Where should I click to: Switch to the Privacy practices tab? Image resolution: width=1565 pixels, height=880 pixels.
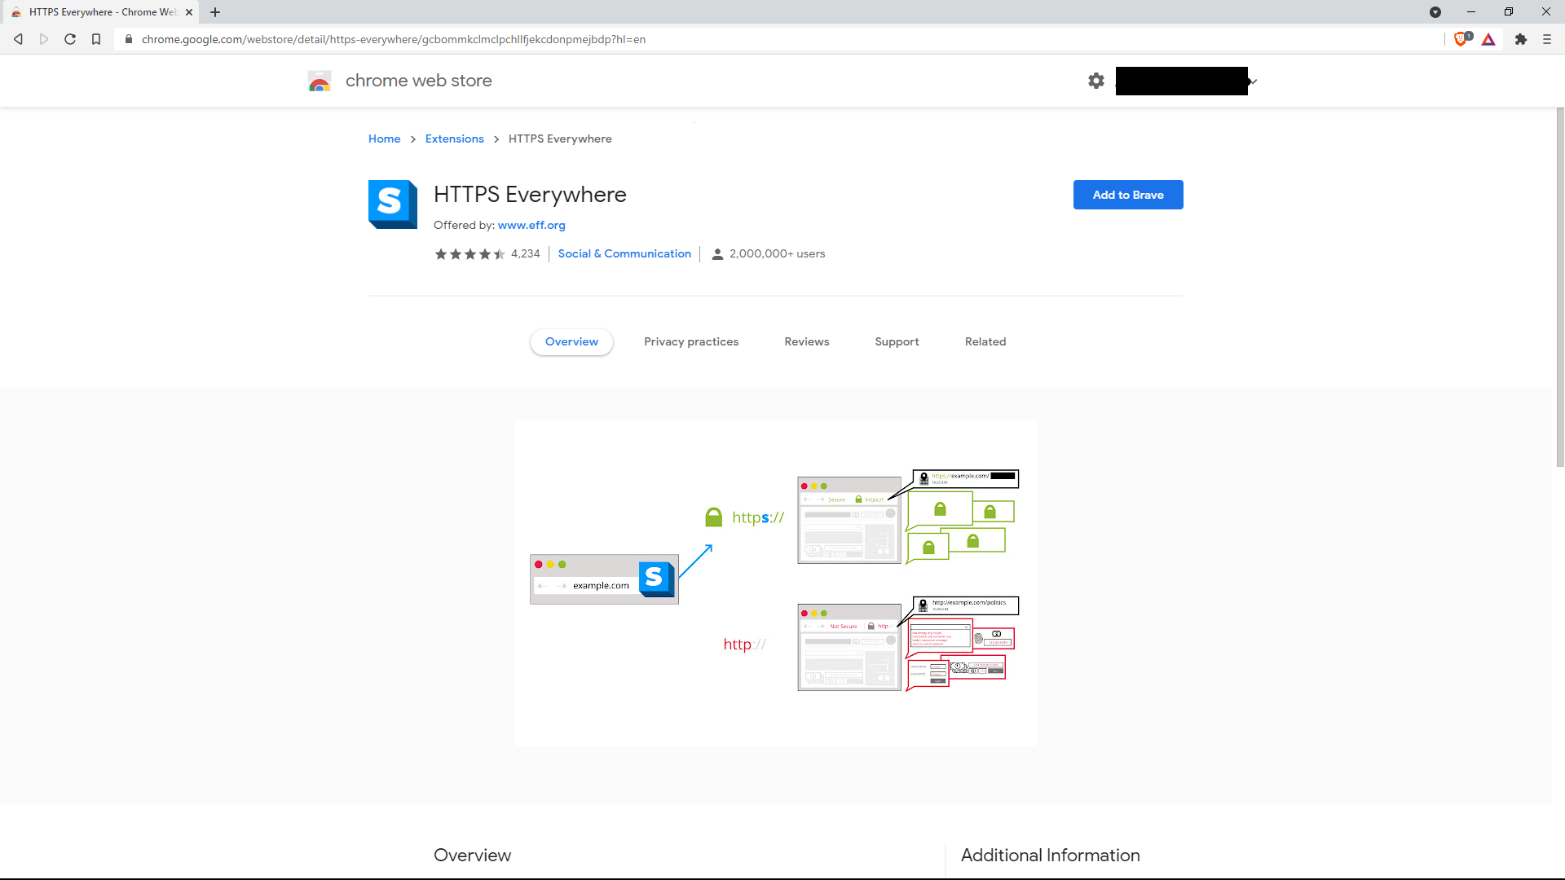[x=691, y=341]
